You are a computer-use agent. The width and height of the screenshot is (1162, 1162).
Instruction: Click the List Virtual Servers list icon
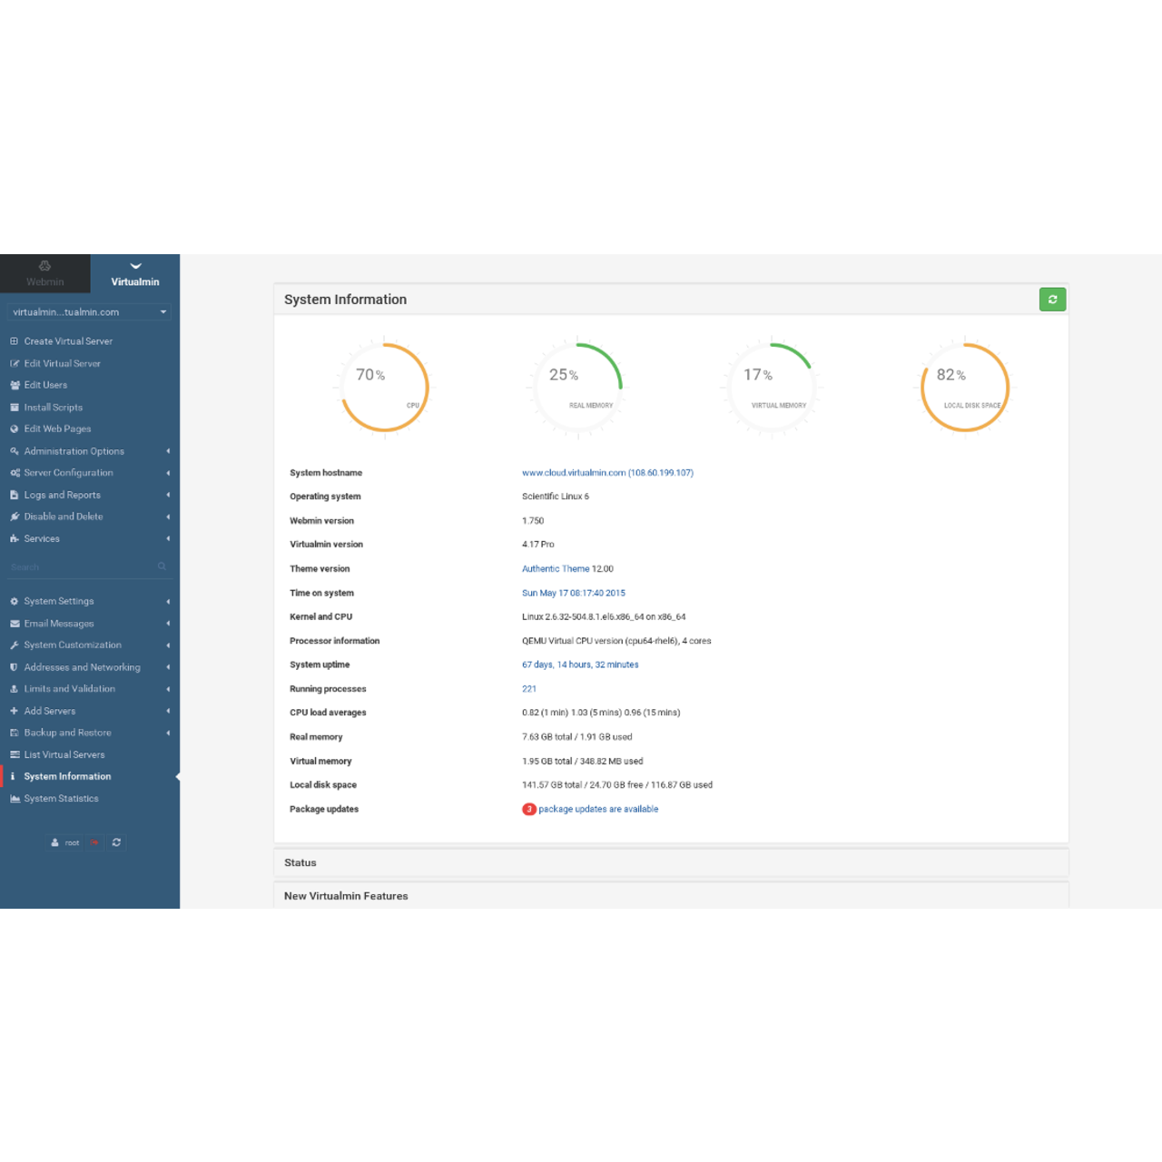14,754
